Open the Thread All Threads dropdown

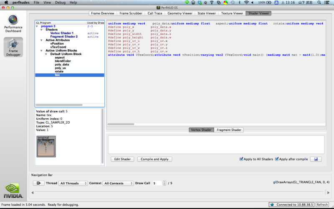[73, 183]
